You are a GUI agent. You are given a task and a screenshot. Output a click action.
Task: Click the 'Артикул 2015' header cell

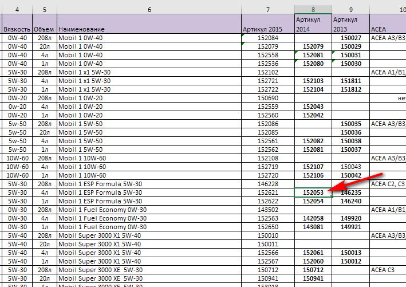pyautogui.click(x=268, y=24)
